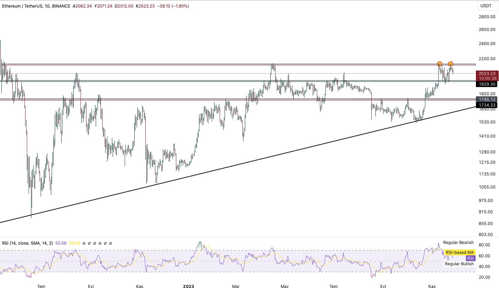Select the left orange circle marker at the double top
This screenshot has width=499, height=288.
[439, 64]
